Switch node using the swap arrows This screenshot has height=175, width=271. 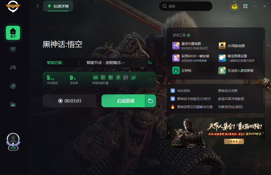point(150,63)
